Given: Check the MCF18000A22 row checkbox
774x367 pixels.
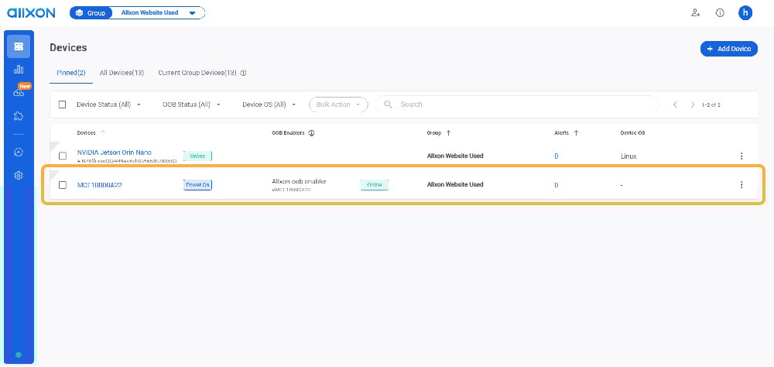Looking at the screenshot, I should pyautogui.click(x=63, y=185).
